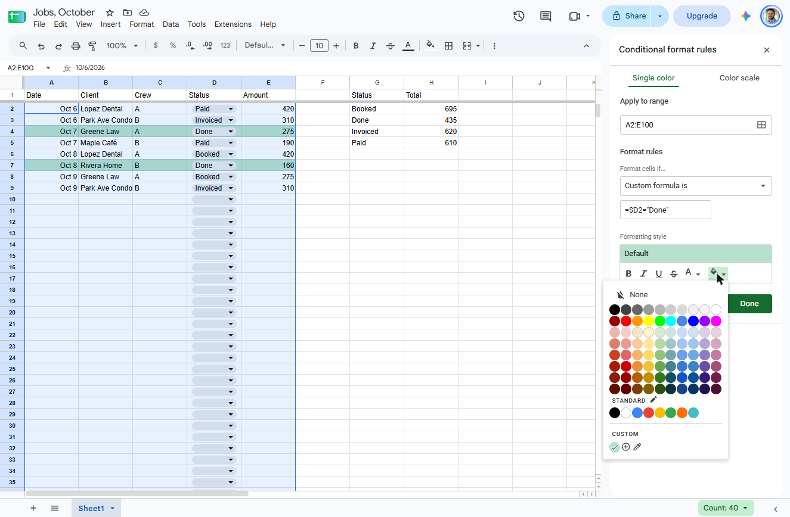The height and width of the screenshot is (517, 790).
Task: Open the all sheets list icon
Action: [55, 508]
